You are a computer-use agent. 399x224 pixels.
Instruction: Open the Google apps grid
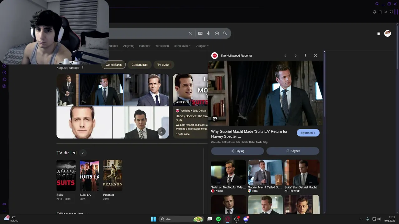click(x=378, y=33)
